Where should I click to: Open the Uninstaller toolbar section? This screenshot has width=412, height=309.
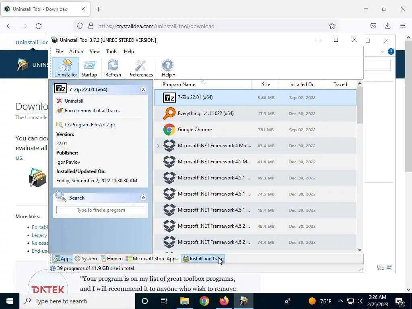[x=66, y=68]
